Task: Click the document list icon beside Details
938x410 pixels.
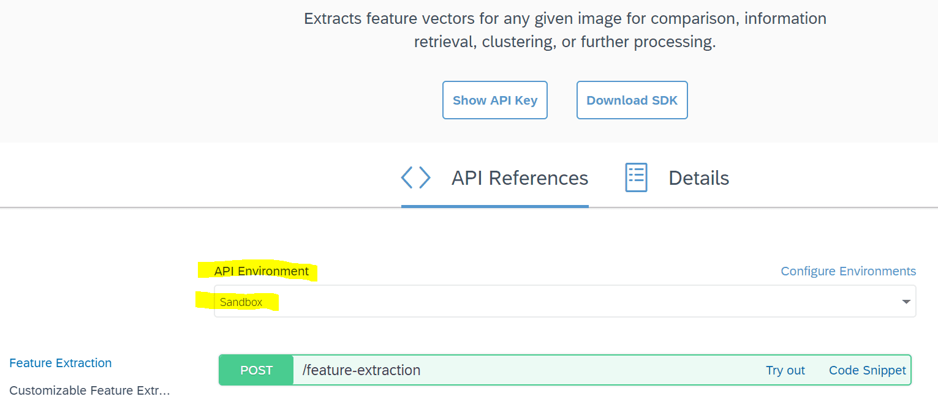Action: [636, 178]
